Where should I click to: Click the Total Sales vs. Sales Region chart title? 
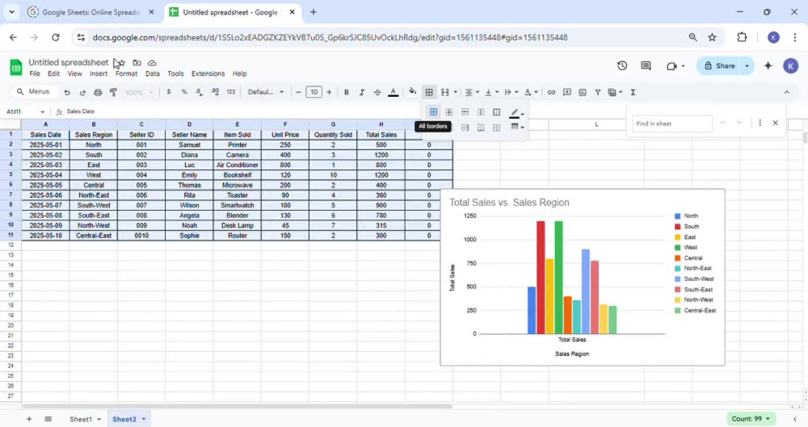coord(509,203)
